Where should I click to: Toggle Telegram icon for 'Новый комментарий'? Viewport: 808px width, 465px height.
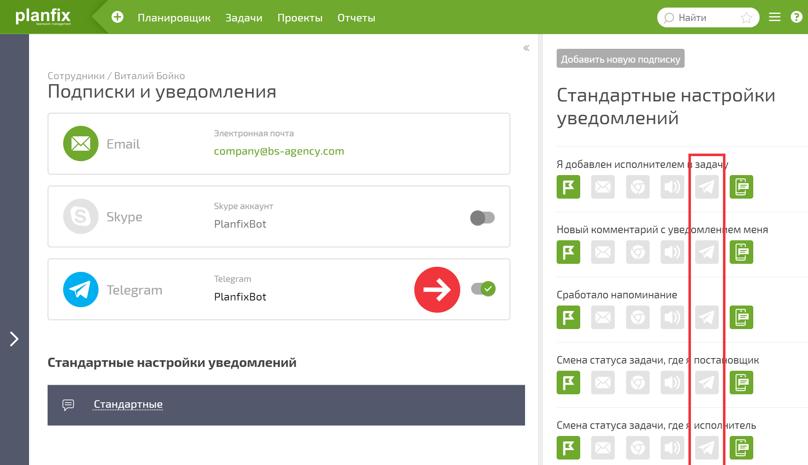(707, 252)
